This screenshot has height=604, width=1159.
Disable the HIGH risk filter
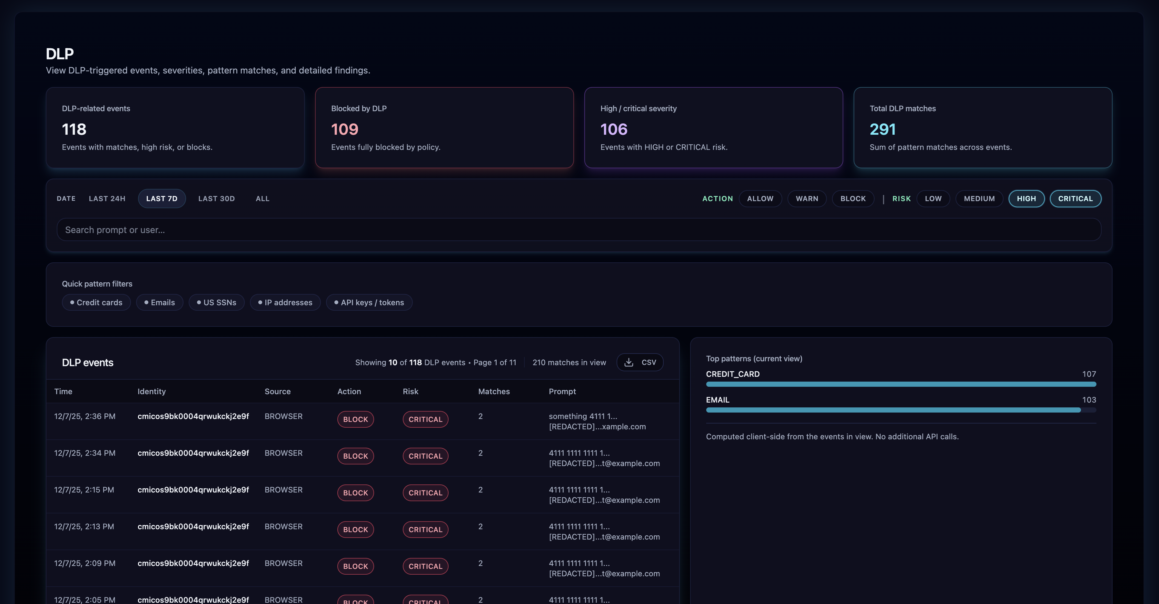[x=1026, y=198]
